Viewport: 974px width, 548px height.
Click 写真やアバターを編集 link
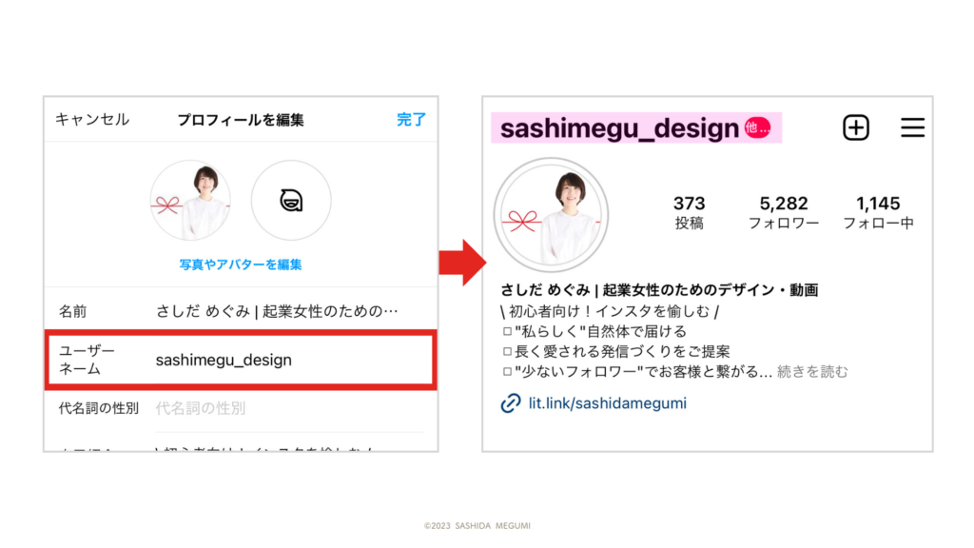coord(241,264)
